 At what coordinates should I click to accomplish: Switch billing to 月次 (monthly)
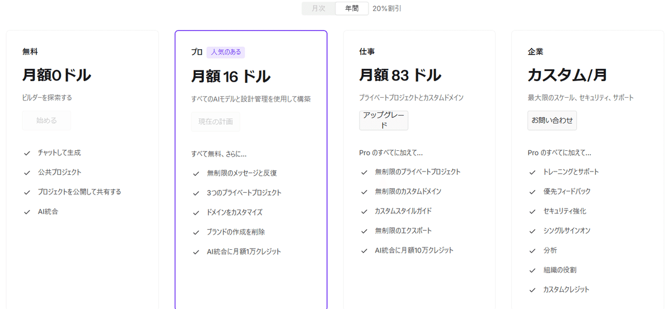click(x=318, y=8)
